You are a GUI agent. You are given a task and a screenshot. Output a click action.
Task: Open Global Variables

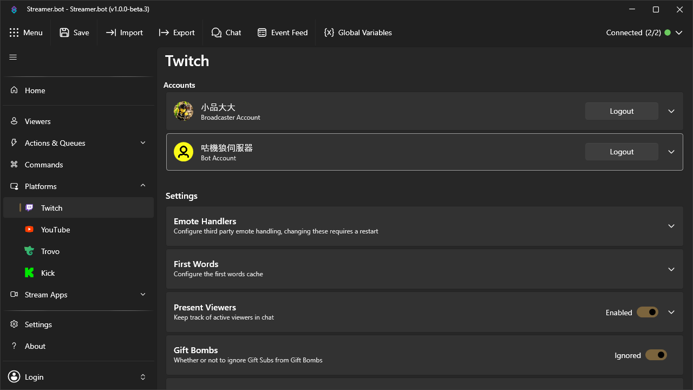(358, 32)
